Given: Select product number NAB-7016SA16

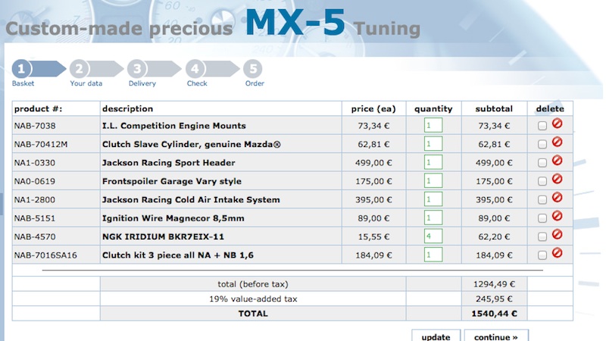Looking at the screenshot, I should tap(45, 255).
